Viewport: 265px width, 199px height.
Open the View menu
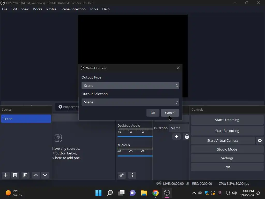25,9
